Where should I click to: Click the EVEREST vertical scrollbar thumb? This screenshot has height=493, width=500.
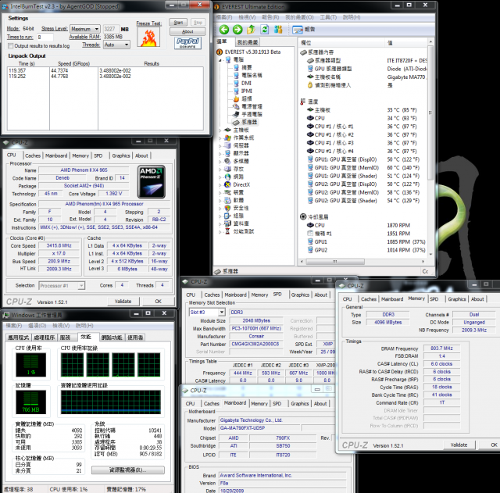[x=430, y=113]
